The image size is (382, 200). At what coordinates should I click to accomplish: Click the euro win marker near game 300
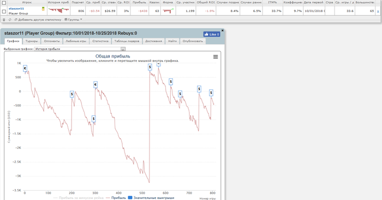click(95, 85)
